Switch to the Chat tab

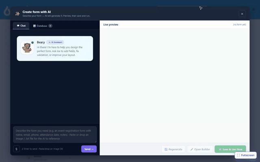click(21, 26)
